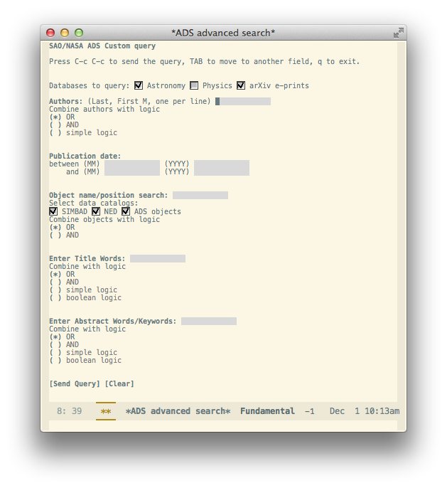Click the 8: 39 line/column indicator
This screenshot has height=488, width=447.
[69, 411]
